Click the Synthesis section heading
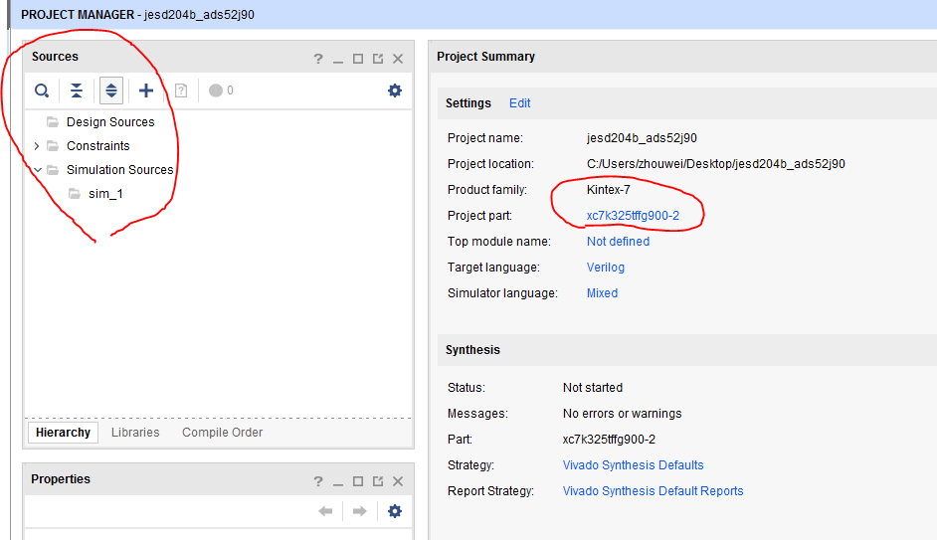The image size is (937, 540). point(472,350)
